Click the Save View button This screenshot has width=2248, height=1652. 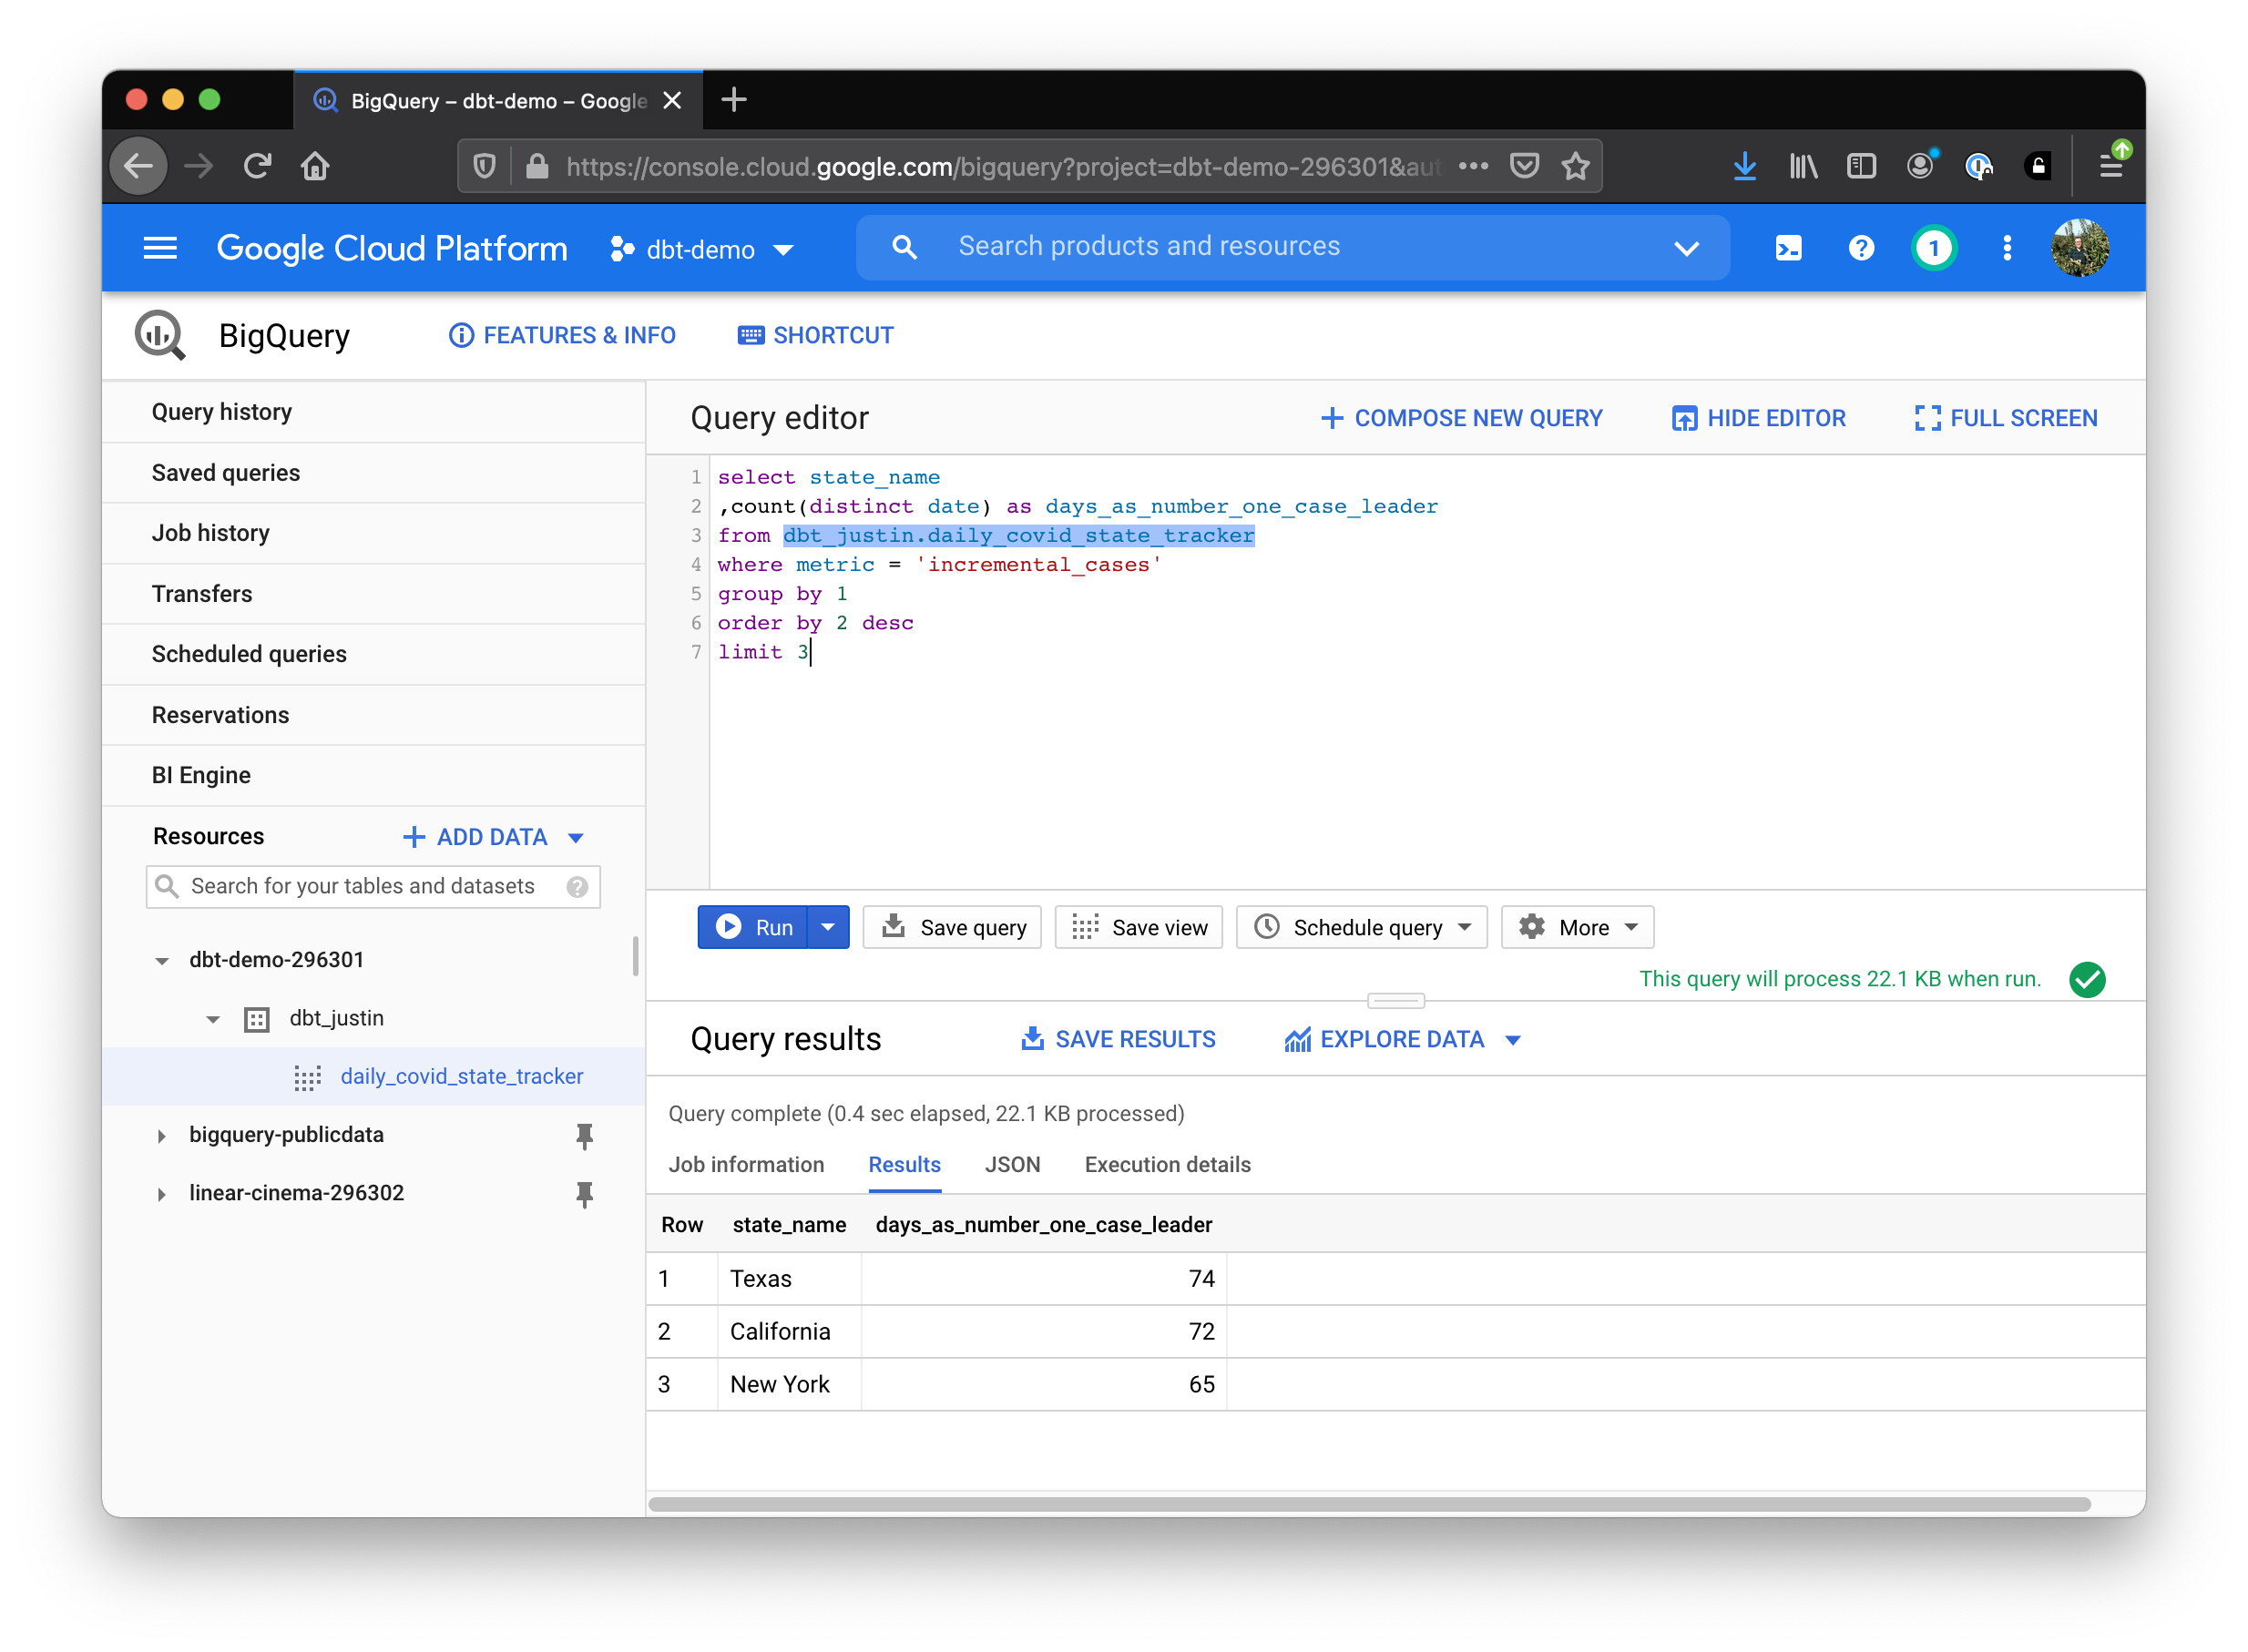tap(1141, 926)
